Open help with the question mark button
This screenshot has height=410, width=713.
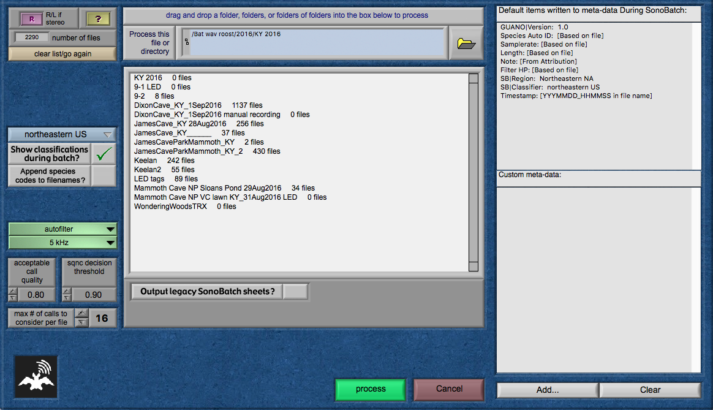(98, 19)
